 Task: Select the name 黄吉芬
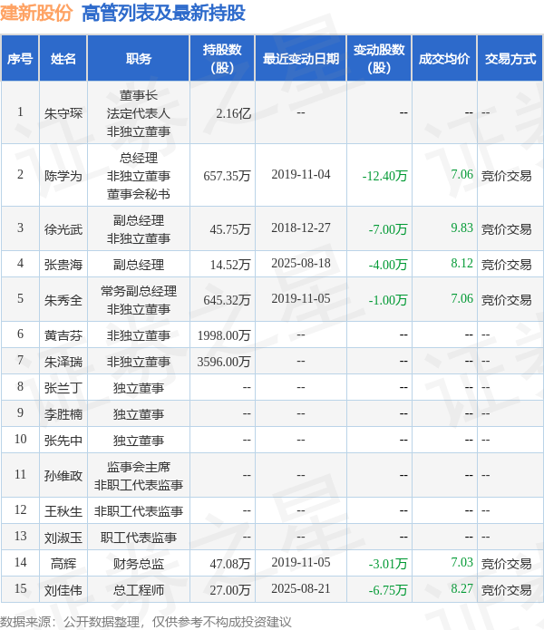[x=63, y=335]
